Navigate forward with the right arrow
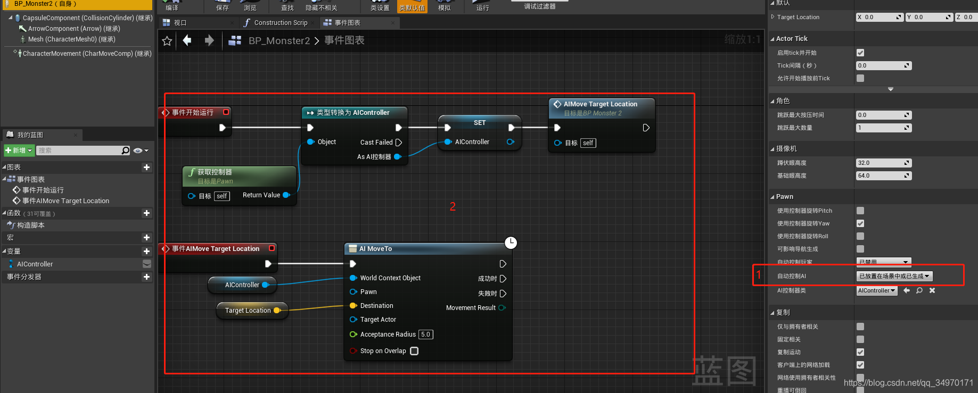 tap(209, 40)
